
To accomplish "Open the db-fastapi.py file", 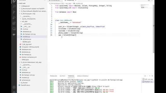I will click(26, 55).
